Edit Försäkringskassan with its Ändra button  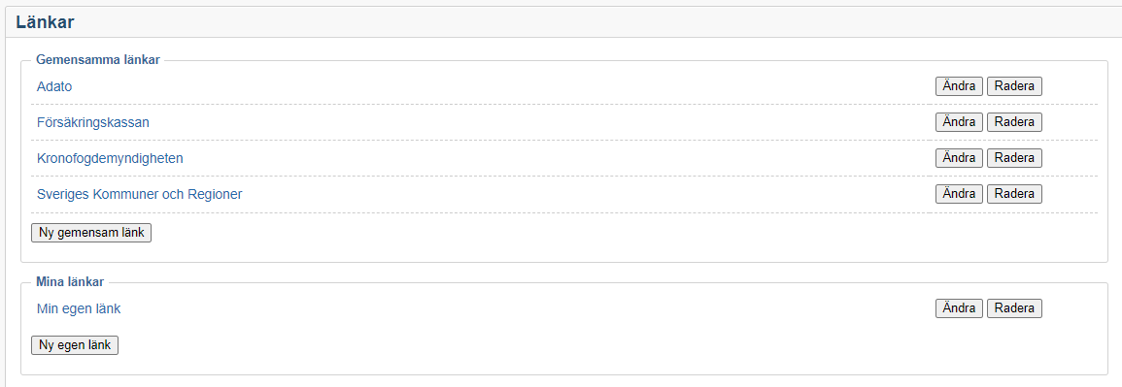(959, 122)
